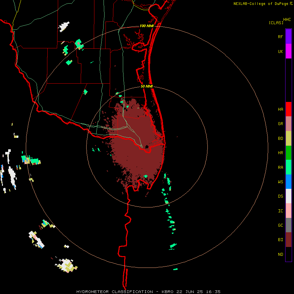Click the HHC product label
This screenshot has width=294, height=294.
coord(287,20)
